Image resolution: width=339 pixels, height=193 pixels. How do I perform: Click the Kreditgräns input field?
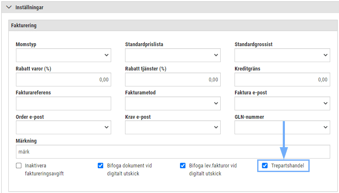282,80
